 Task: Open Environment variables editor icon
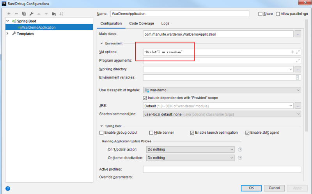pos(297,77)
